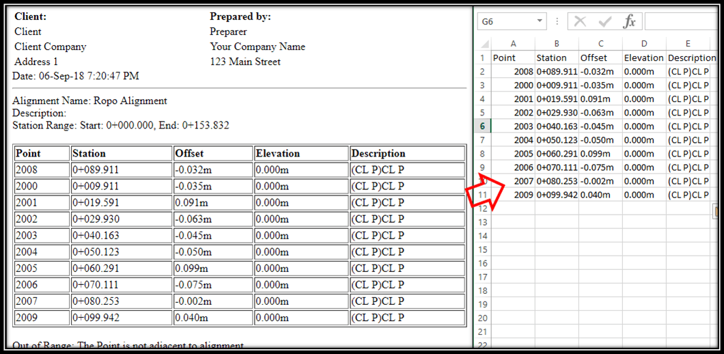724x354 pixels.
Task: Click report cell 0+060.291
Action: [122, 269]
